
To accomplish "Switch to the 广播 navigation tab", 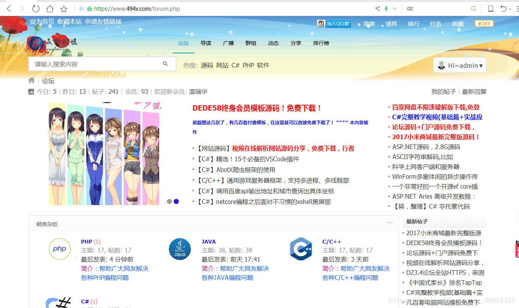I will (228, 43).
